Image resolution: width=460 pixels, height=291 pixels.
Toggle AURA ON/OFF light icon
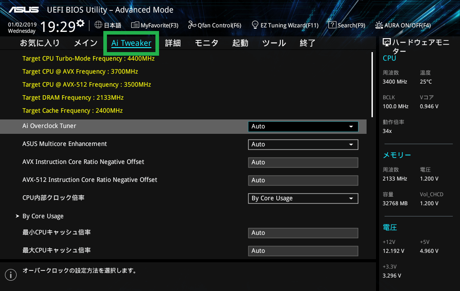coord(379,25)
